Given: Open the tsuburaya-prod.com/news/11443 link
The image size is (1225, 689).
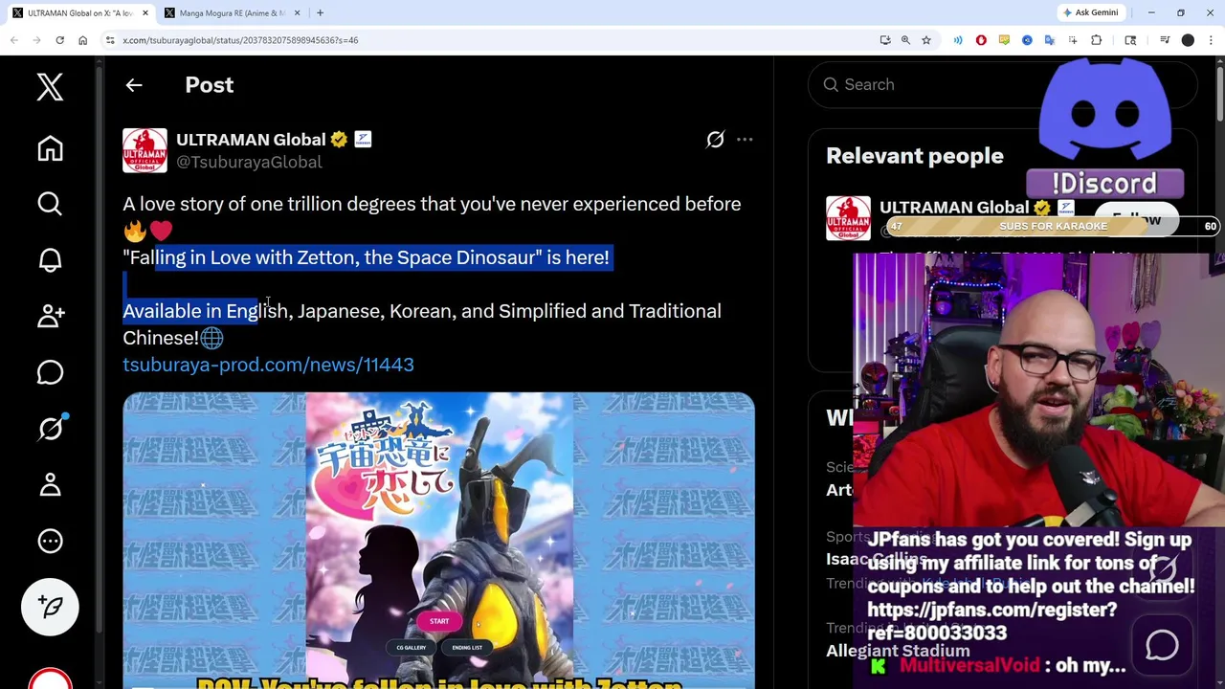Looking at the screenshot, I should pos(268,365).
